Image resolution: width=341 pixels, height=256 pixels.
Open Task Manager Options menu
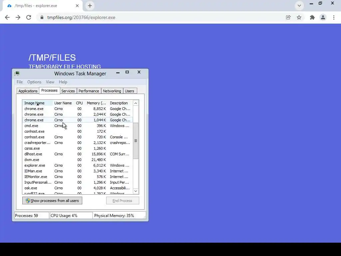point(34,82)
